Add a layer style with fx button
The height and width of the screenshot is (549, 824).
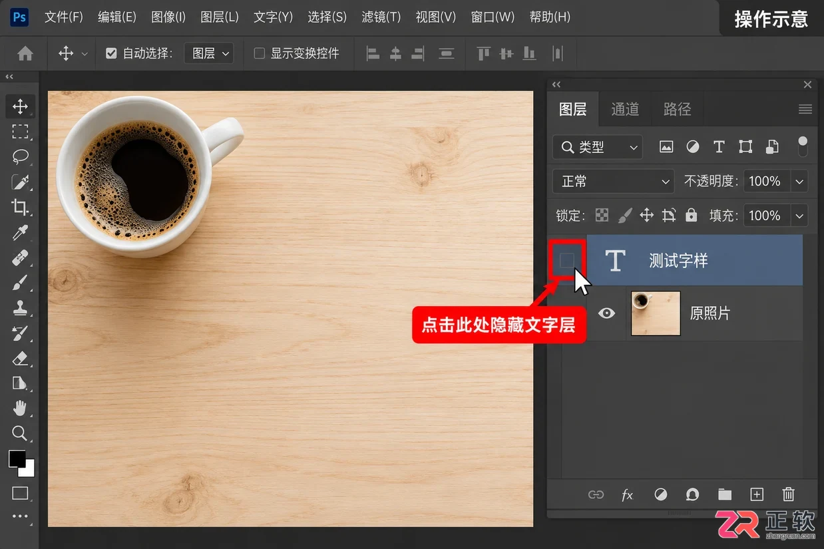(x=627, y=494)
